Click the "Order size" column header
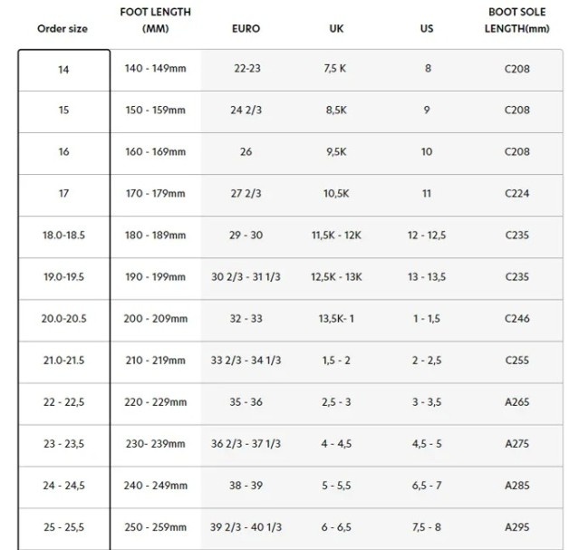This screenshot has height=550, width=579. [63, 28]
